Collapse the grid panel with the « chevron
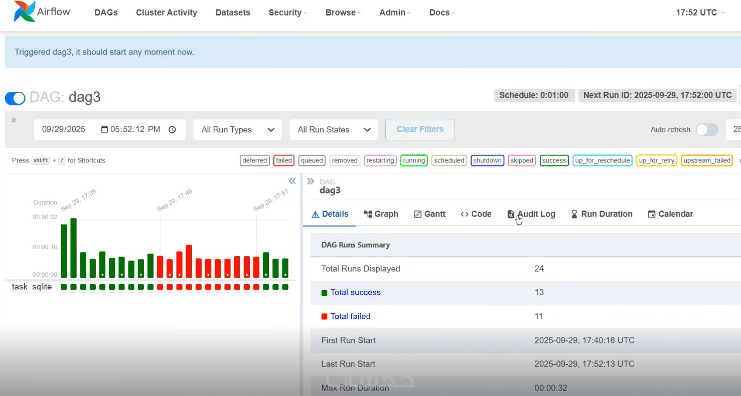Screen dimensions: 741x396 292,181
